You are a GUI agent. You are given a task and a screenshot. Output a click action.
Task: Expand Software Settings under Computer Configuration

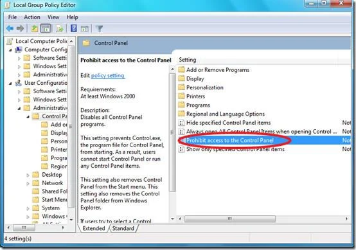click(19, 58)
